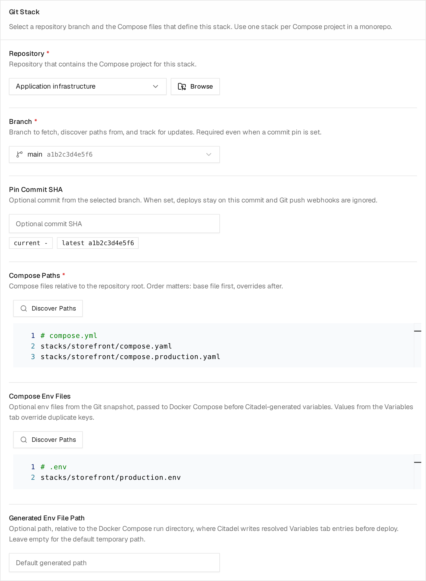Viewport: 426px width, 581px height.
Task: Focus the Optional commit SHA input field
Action: 114,224
